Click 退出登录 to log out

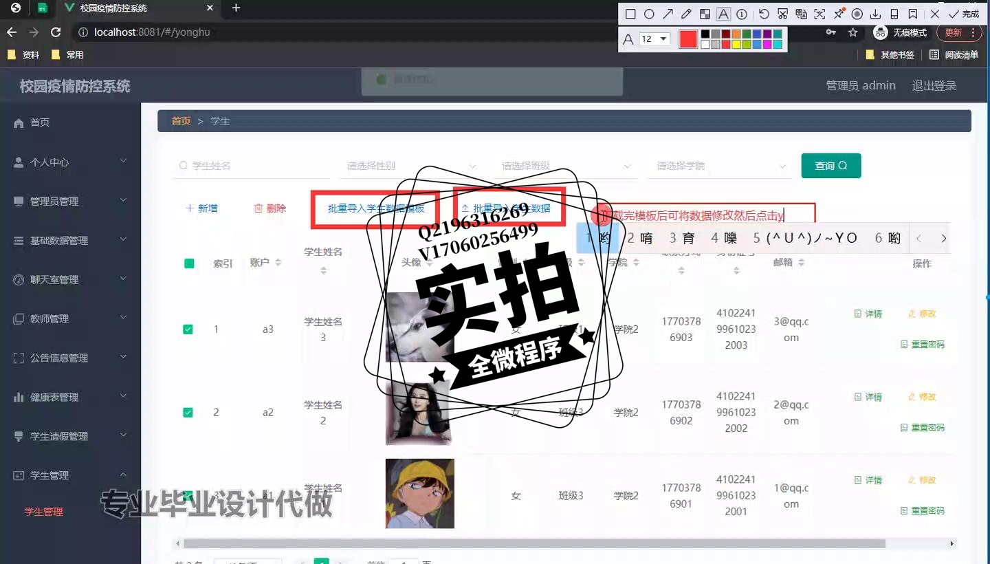pyautogui.click(x=934, y=86)
